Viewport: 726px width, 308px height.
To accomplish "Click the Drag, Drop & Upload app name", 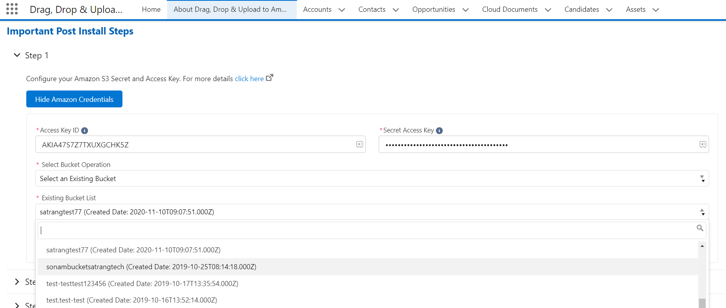I will (x=76, y=9).
